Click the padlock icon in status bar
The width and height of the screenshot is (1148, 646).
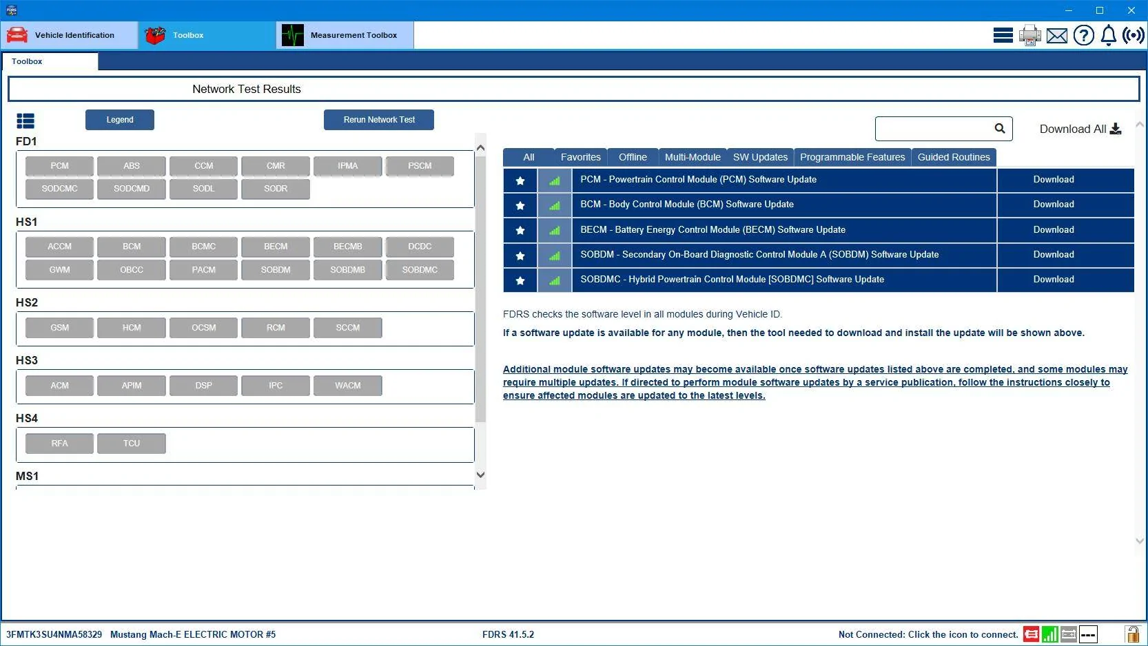(x=1132, y=634)
